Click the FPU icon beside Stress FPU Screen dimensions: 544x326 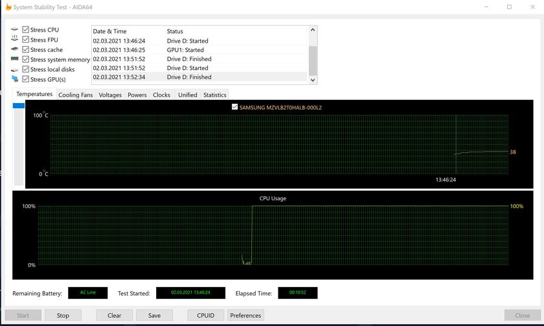14,40
